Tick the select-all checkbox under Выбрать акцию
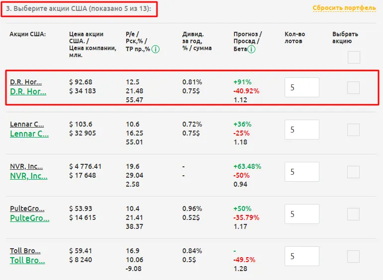Image resolution: width=383 pixels, height=280 pixels. tap(354, 58)
